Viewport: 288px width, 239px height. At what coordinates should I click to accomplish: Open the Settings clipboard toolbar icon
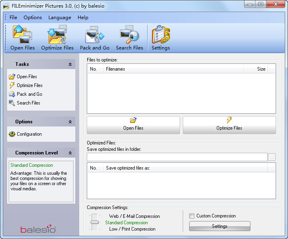click(161, 34)
